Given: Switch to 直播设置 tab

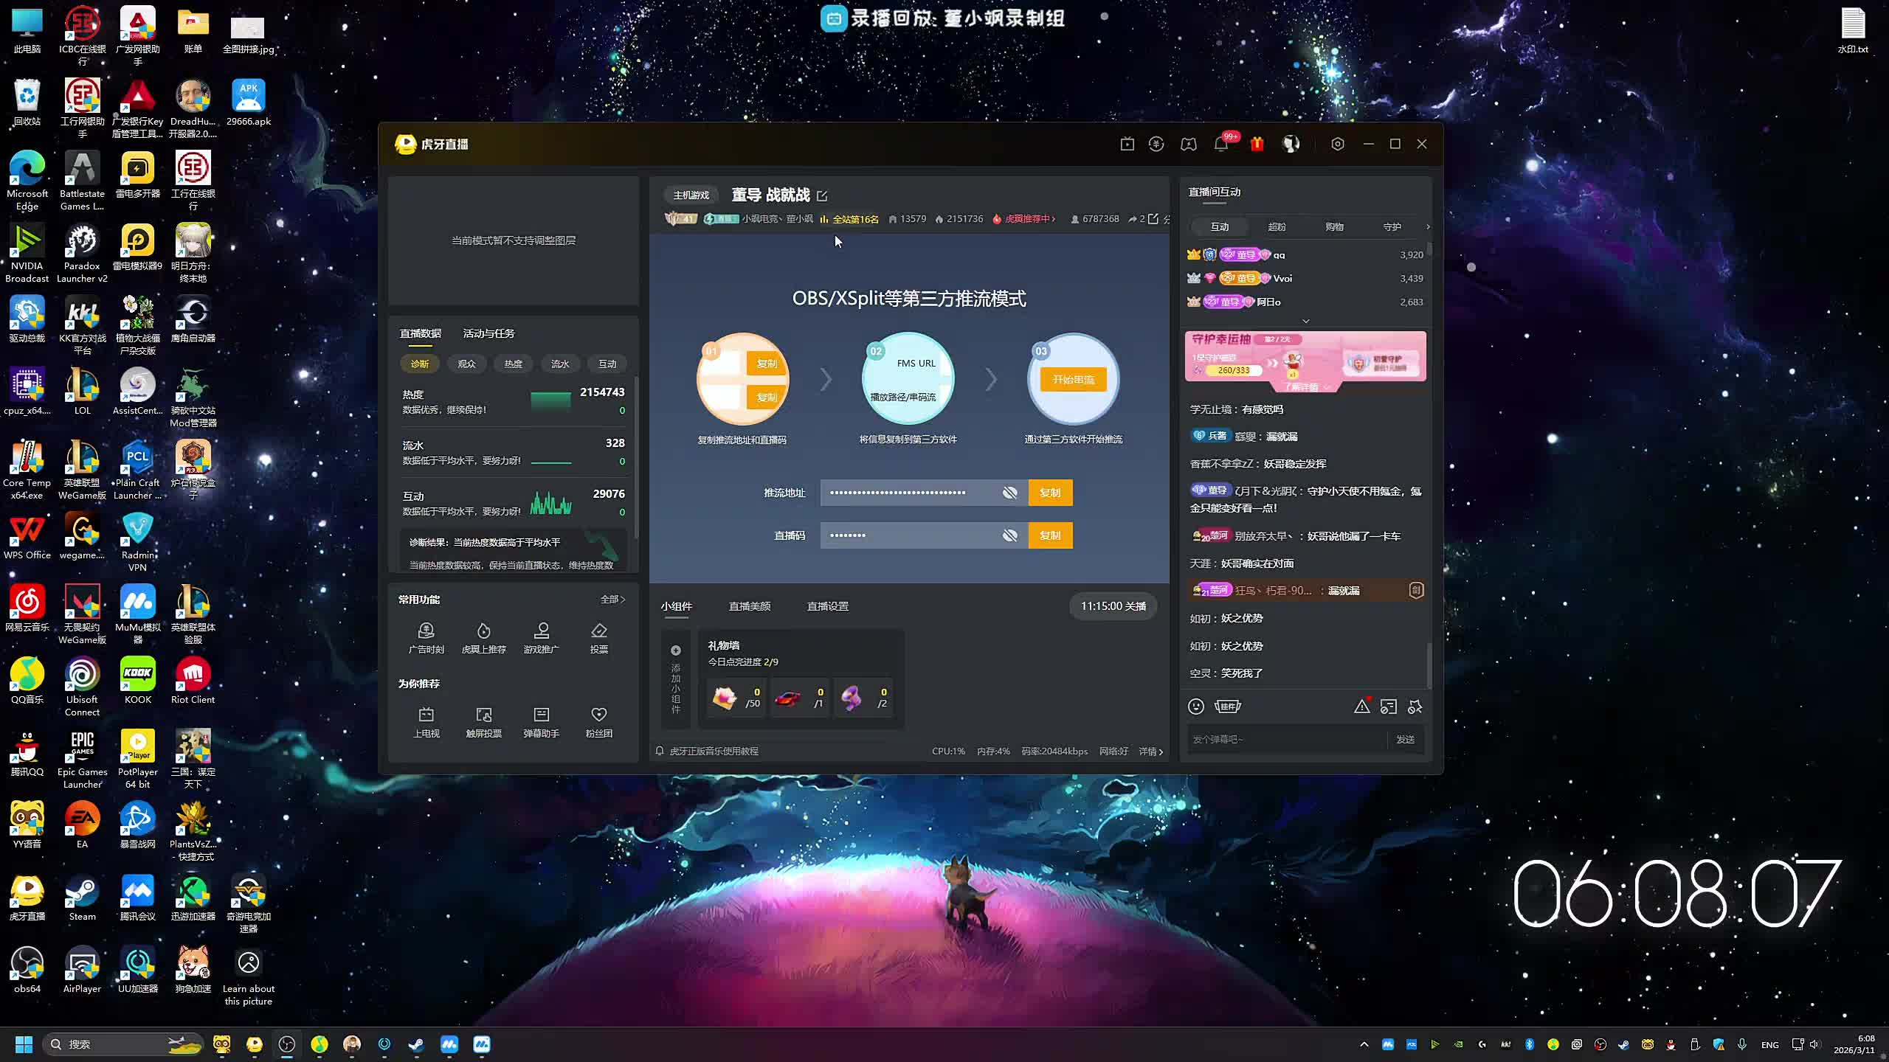Looking at the screenshot, I should [x=827, y=606].
